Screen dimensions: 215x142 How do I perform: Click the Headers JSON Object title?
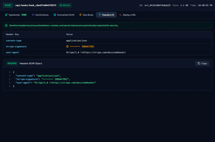pyautogui.click(x=31, y=63)
